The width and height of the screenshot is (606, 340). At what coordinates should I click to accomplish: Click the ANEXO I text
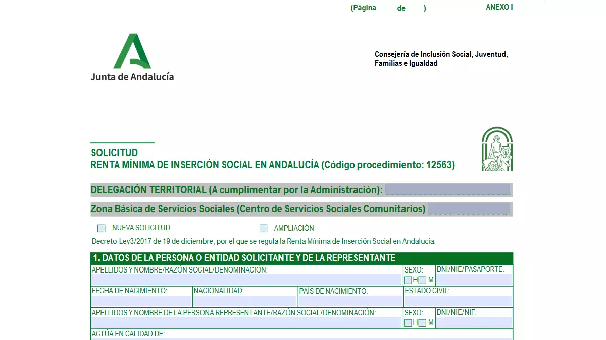tap(499, 7)
